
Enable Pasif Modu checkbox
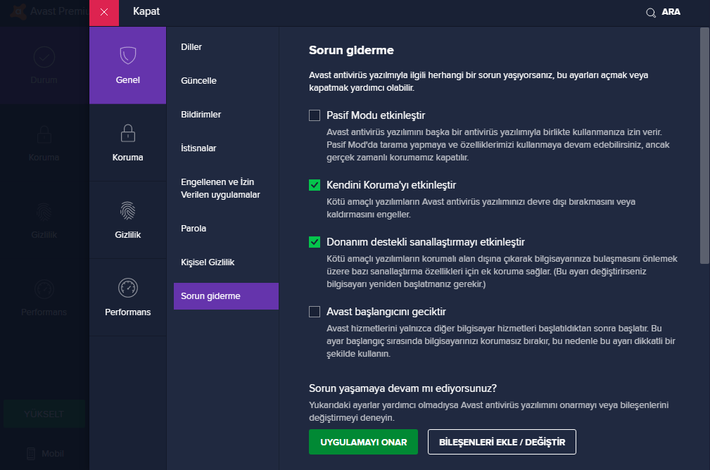point(315,115)
